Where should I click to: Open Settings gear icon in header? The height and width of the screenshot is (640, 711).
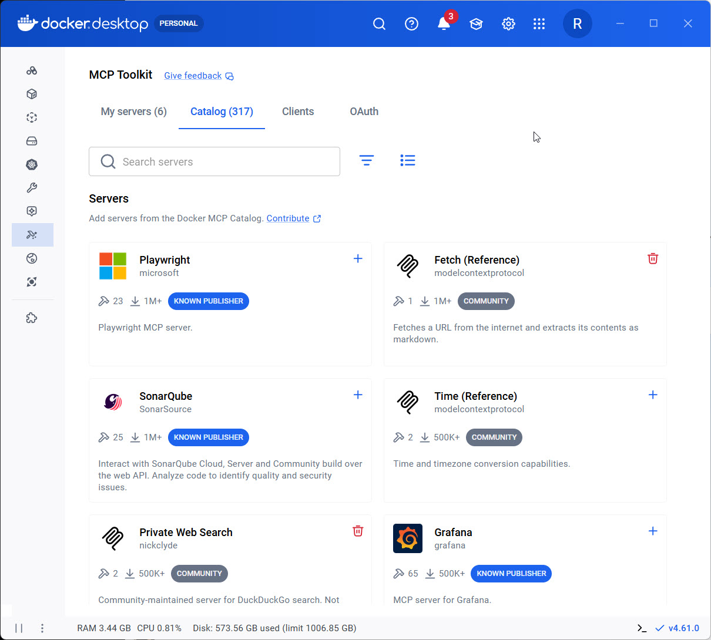(509, 23)
